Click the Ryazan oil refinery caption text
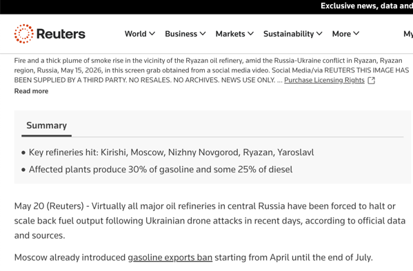Screen dimensions: 413x271 tap(212, 70)
